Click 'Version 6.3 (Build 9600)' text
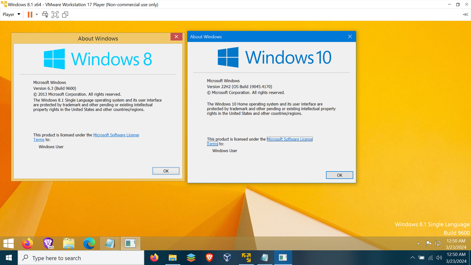 pyautogui.click(x=55, y=88)
